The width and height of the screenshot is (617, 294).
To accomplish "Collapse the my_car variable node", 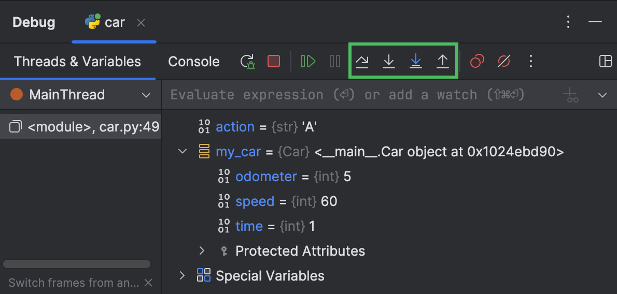I will coord(182,151).
